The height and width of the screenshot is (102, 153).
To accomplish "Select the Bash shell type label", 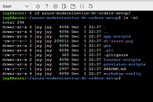I will pyautogui.click(x=7, y=6).
